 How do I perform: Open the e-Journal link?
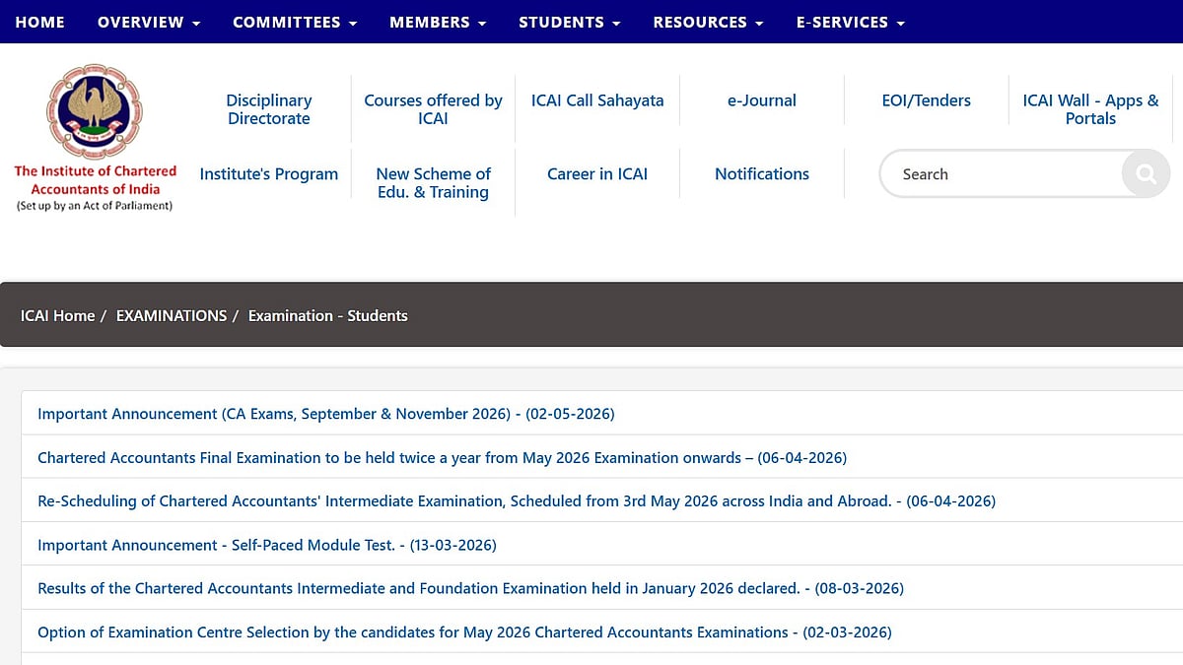click(762, 100)
